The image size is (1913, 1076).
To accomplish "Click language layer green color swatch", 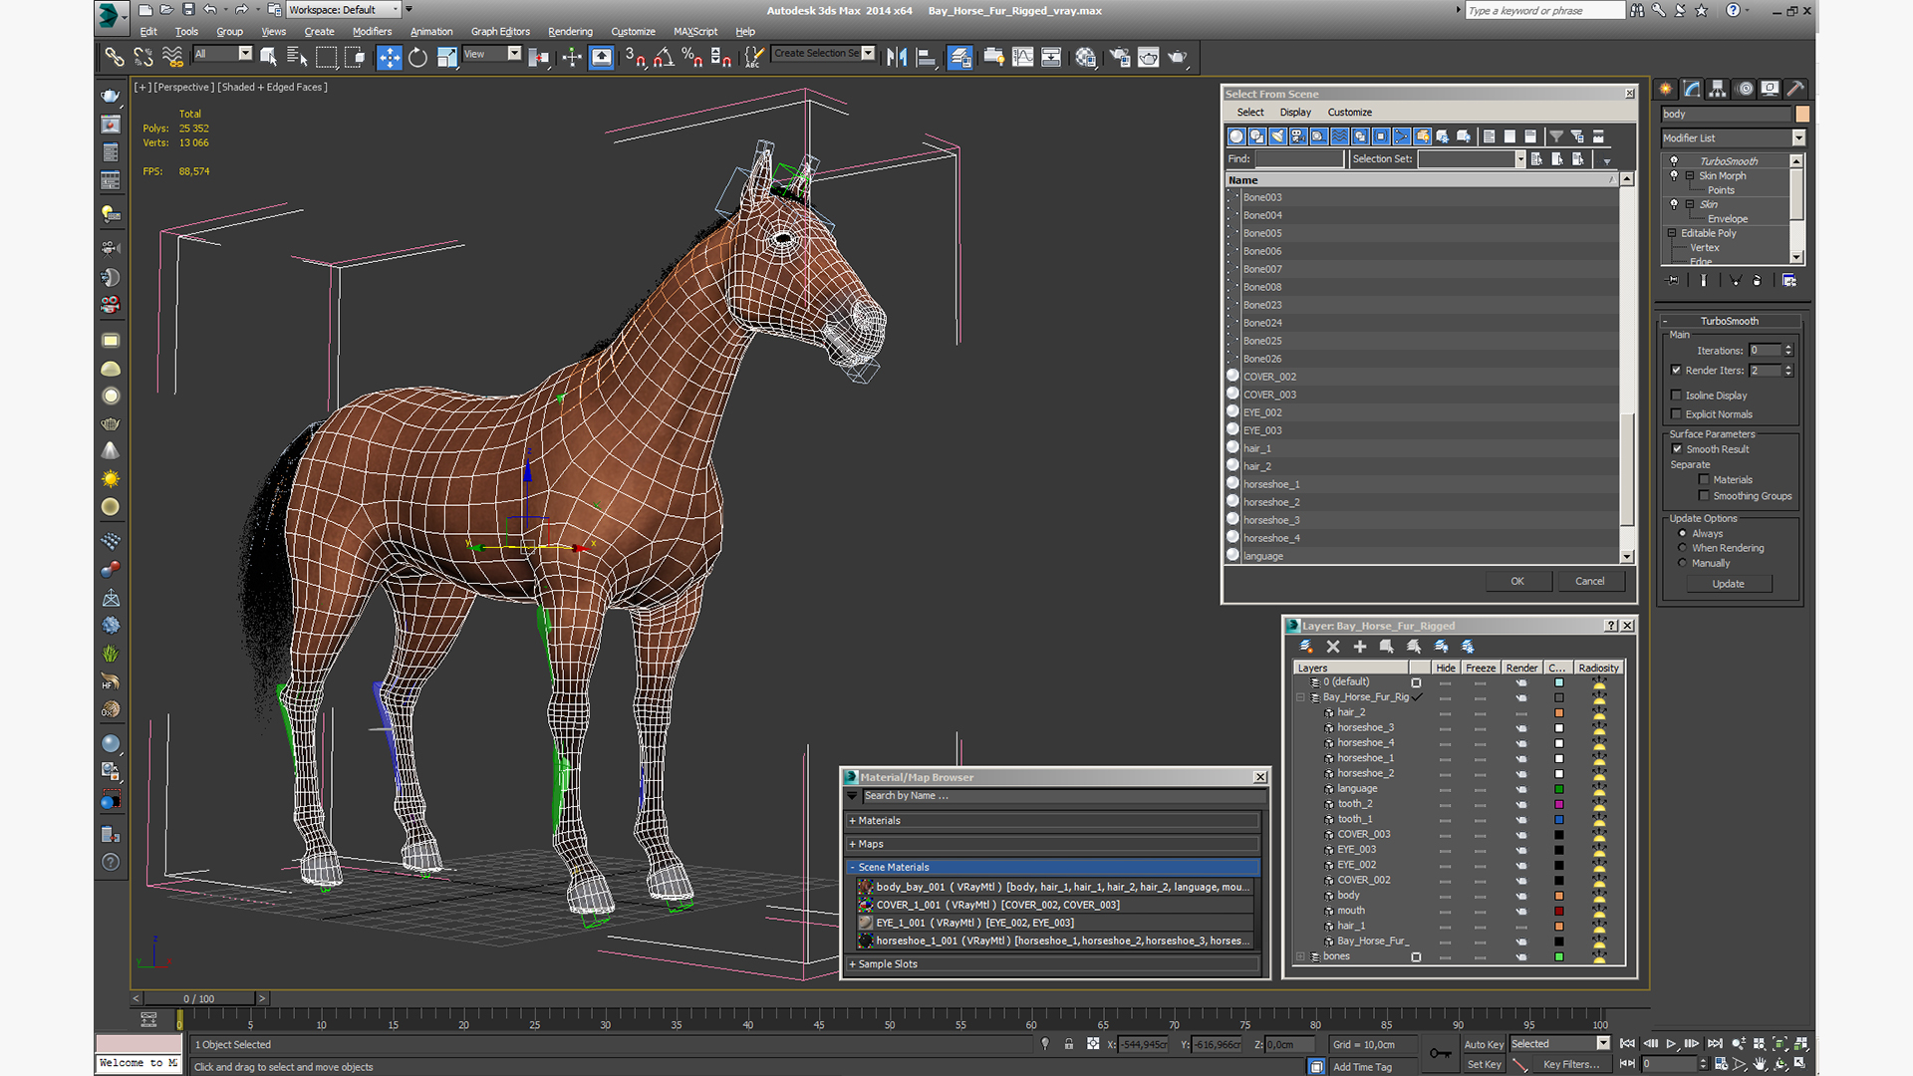I will click(1559, 789).
